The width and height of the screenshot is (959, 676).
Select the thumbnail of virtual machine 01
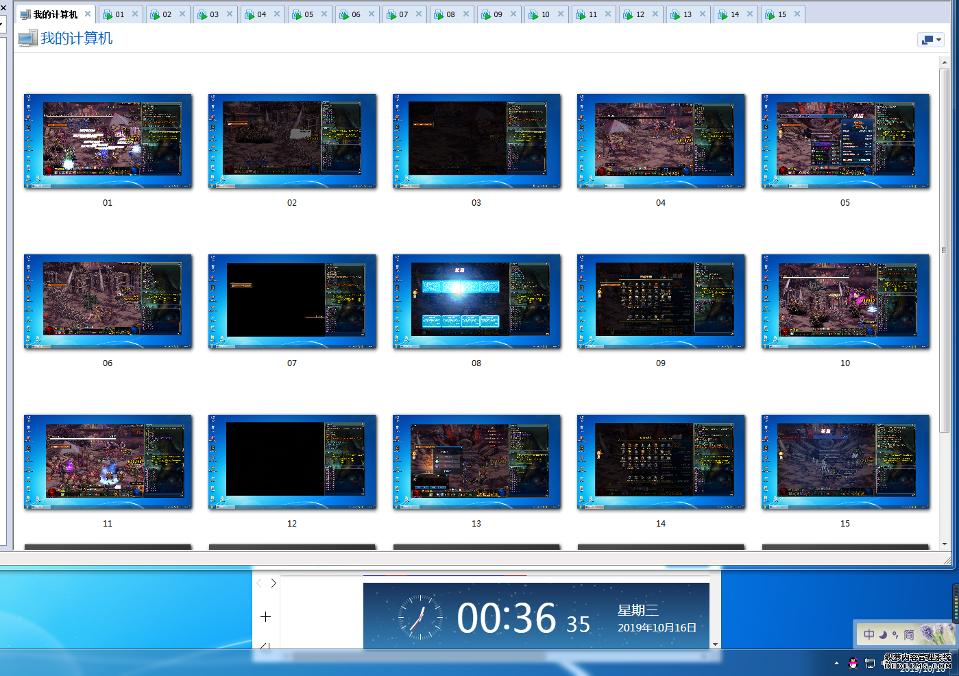tap(108, 141)
